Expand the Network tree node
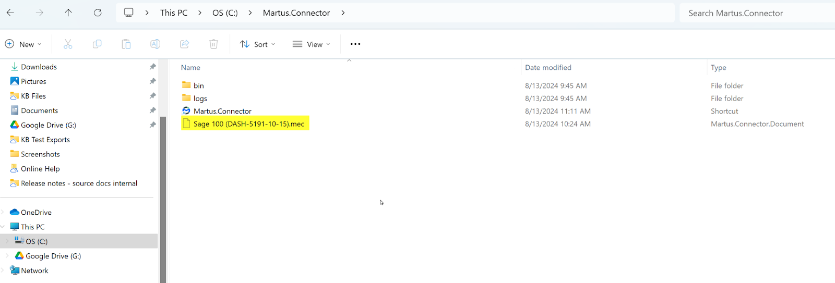This screenshot has width=835, height=283. tap(3, 270)
